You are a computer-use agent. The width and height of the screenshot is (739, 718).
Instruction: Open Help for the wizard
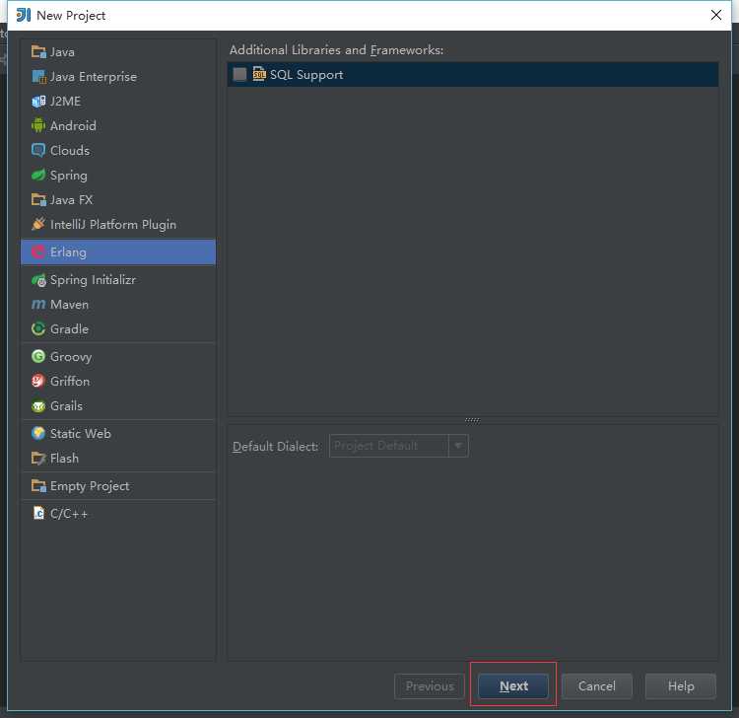coord(681,685)
